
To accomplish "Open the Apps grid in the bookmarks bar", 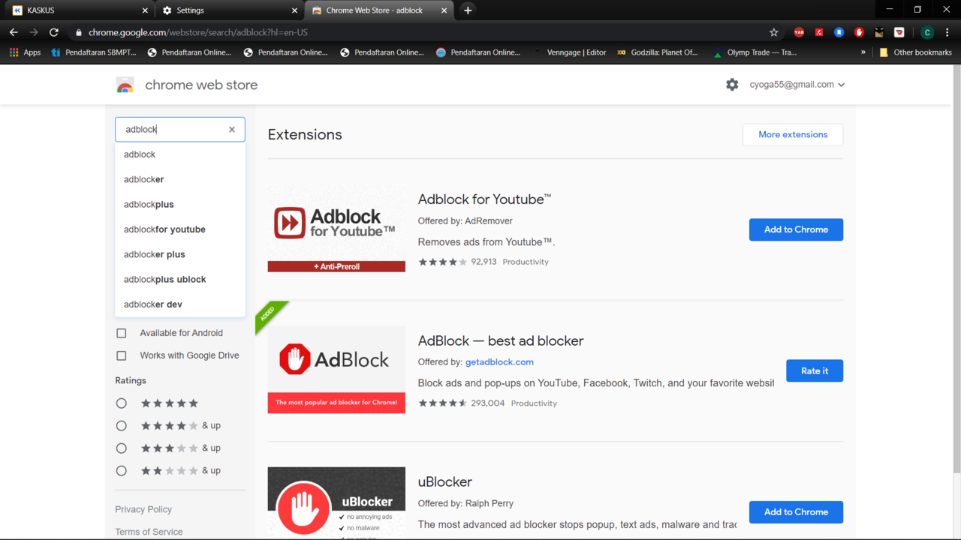I will coord(25,52).
